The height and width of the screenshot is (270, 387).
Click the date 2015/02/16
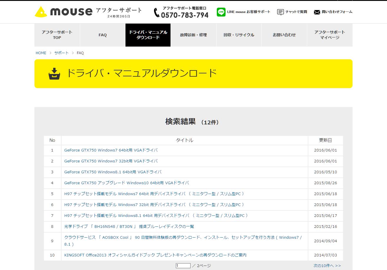325,227
